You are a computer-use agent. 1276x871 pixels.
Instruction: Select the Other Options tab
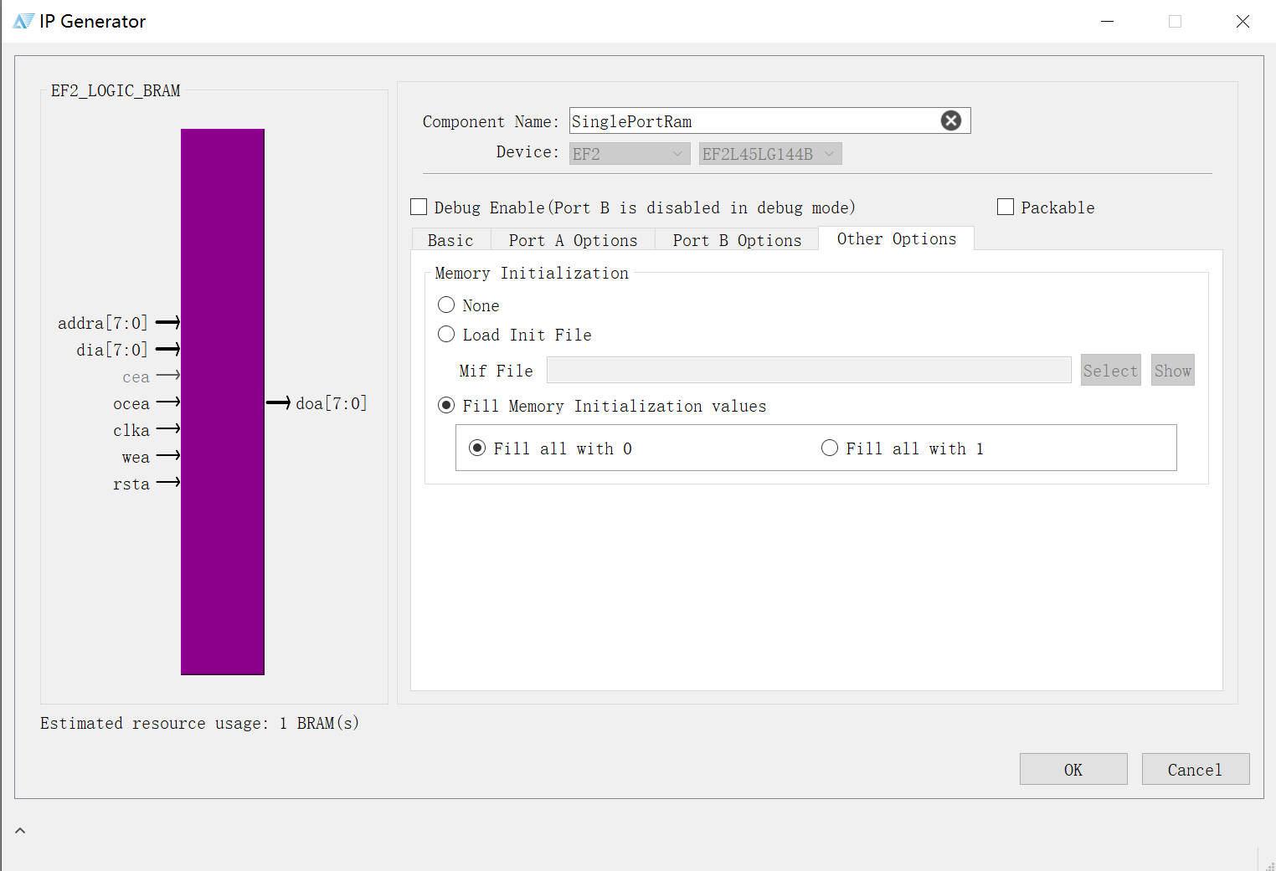[x=897, y=238]
